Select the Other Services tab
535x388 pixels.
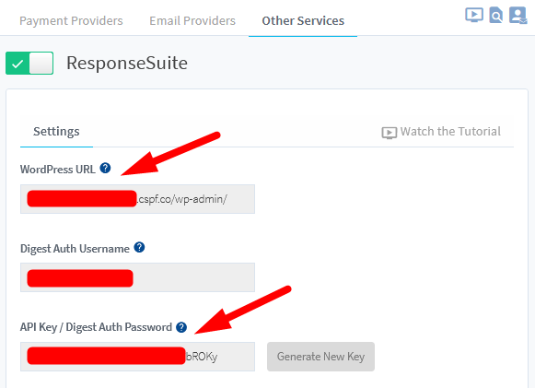[303, 21]
